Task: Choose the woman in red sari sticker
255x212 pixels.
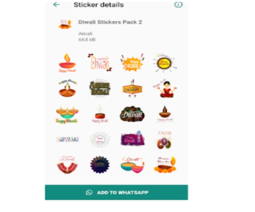Action: point(165,88)
